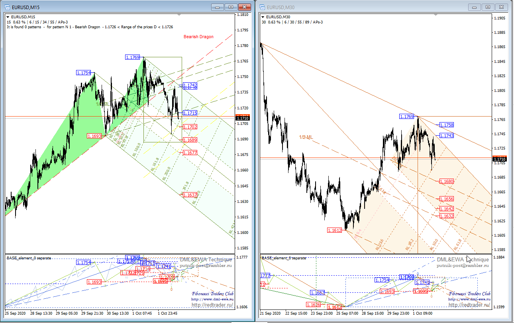Select the Bearish Dragon text label
Screen dimensions: 514x323
[198, 37]
